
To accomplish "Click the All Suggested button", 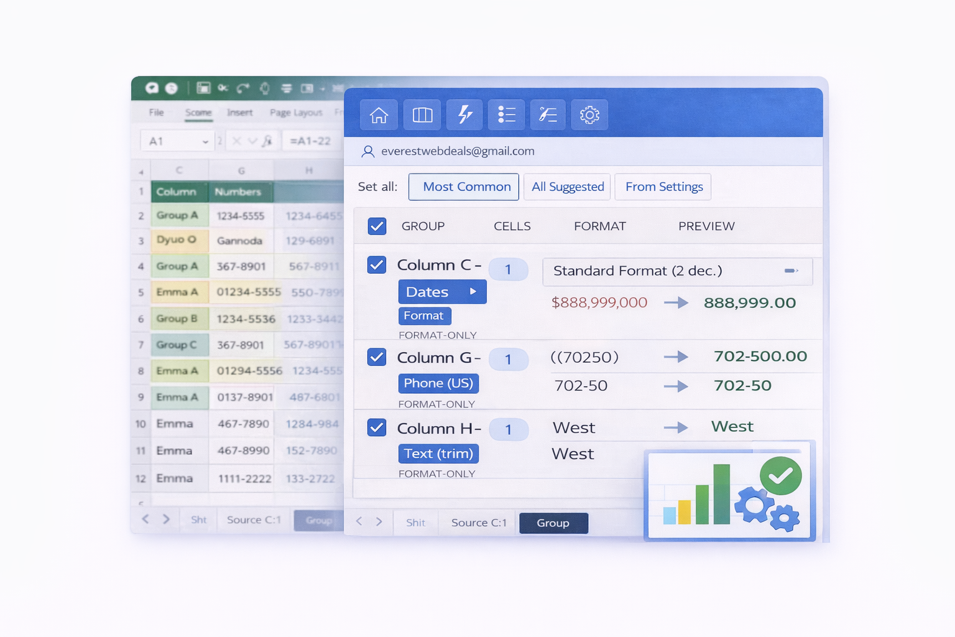I will coord(567,187).
